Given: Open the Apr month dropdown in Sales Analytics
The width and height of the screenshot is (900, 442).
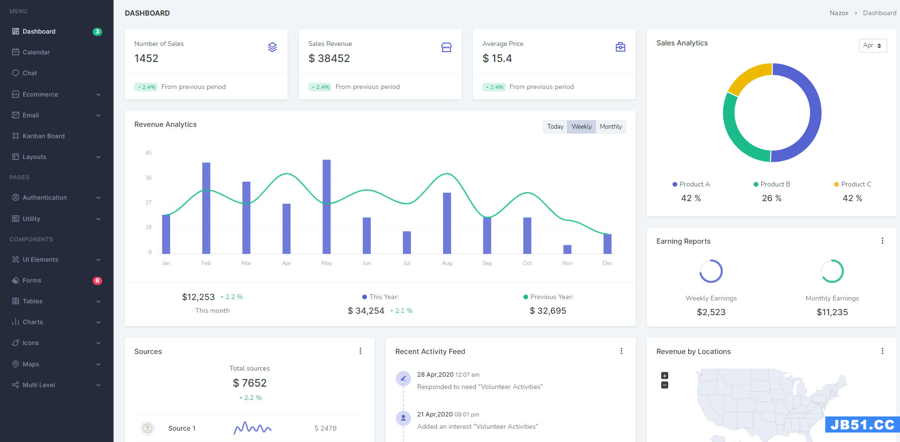Looking at the screenshot, I should click(x=873, y=45).
